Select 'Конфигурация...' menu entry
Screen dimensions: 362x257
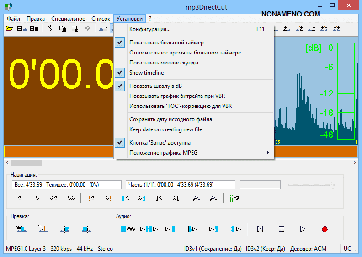click(150, 30)
